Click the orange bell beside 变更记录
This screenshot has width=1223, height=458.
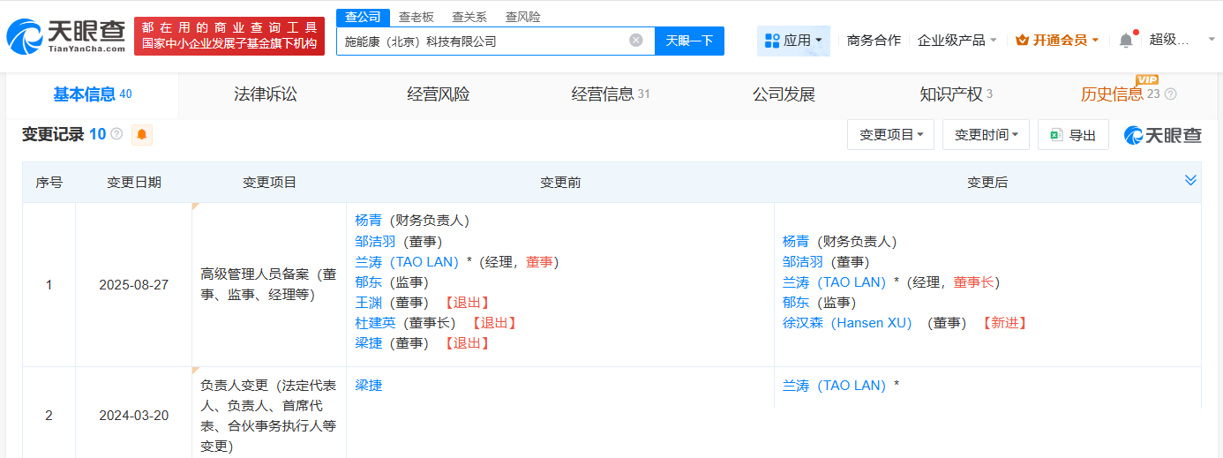[x=141, y=135]
